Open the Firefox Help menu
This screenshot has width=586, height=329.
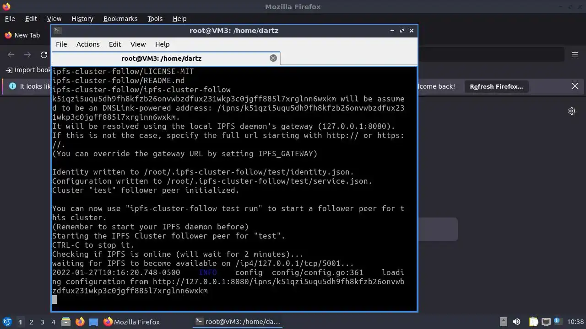pyautogui.click(x=179, y=19)
